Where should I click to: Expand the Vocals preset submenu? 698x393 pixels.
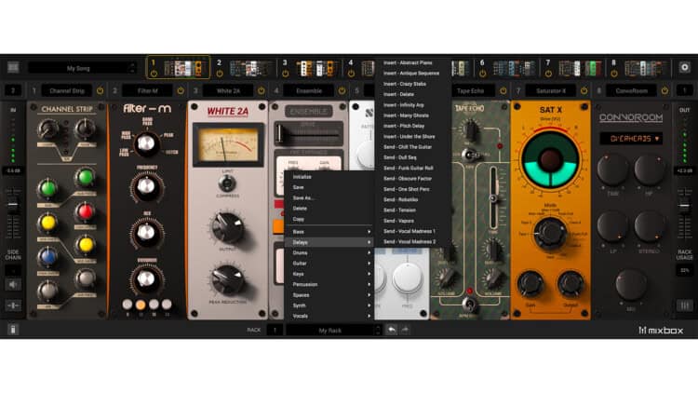tap(329, 316)
